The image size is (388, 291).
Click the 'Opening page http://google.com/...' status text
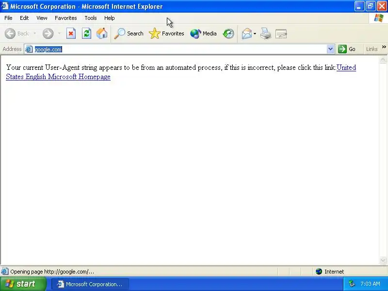[x=52, y=272]
